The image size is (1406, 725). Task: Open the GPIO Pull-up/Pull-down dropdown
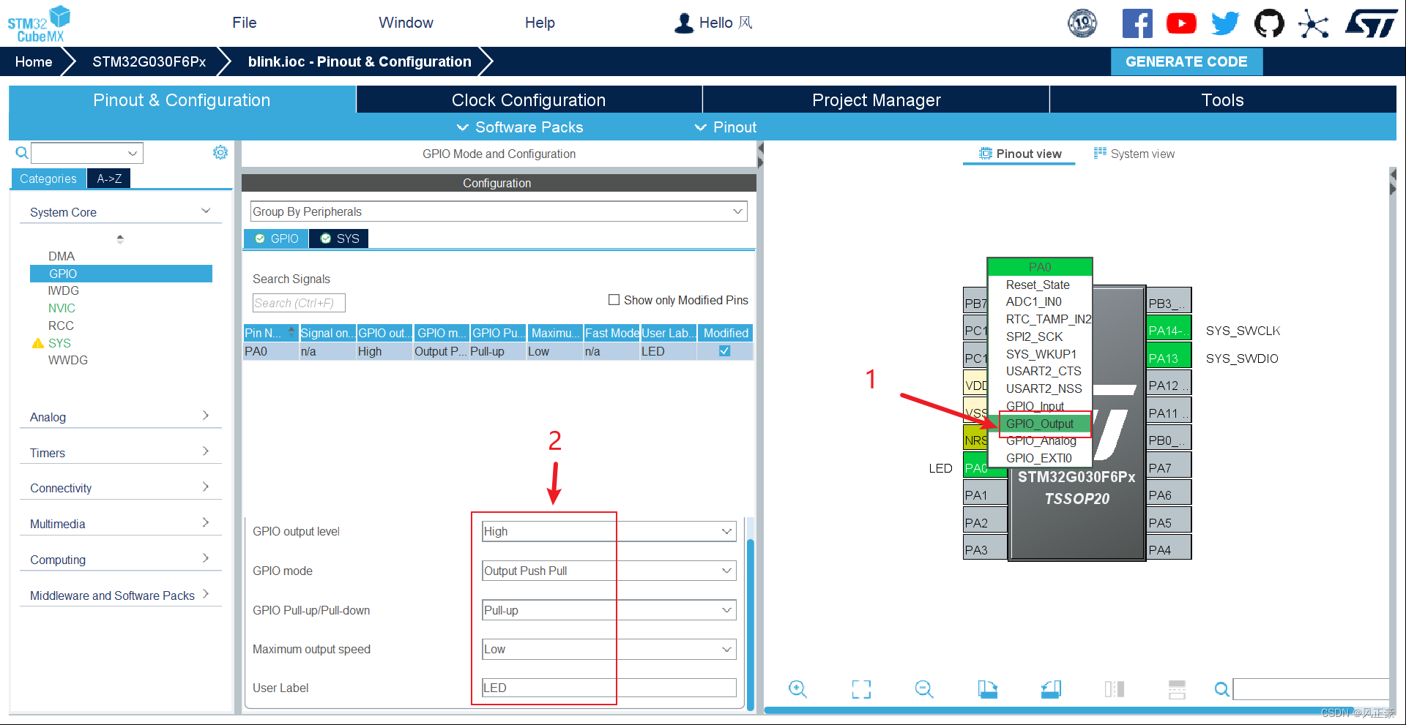click(x=609, y=610)
